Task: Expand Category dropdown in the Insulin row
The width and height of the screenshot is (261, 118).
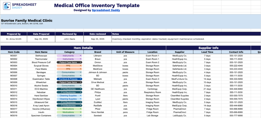Action: tap(81, 112)
